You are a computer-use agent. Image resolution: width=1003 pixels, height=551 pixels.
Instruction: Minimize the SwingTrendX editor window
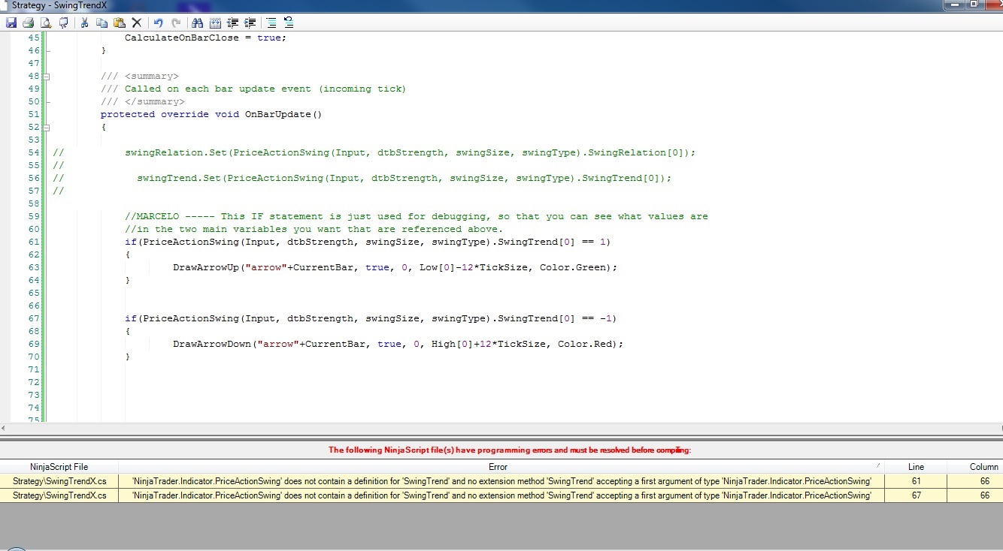[956, 5]
